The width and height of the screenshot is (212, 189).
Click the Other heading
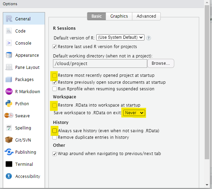pos(59,145)
